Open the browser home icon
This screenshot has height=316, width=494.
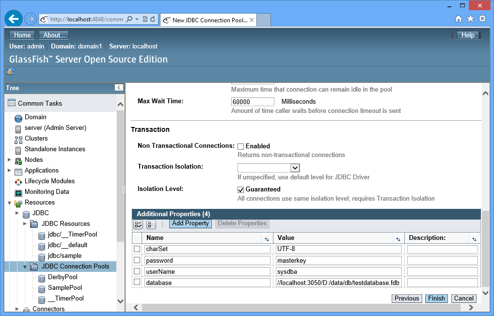(459, 19)
